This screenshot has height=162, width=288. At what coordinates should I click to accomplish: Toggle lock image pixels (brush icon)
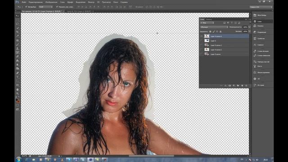point(214,31)
